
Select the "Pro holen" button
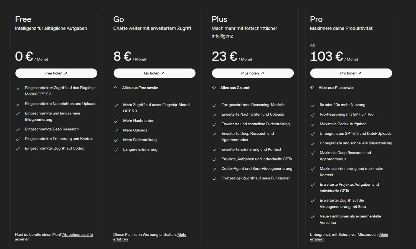(351, 73)
